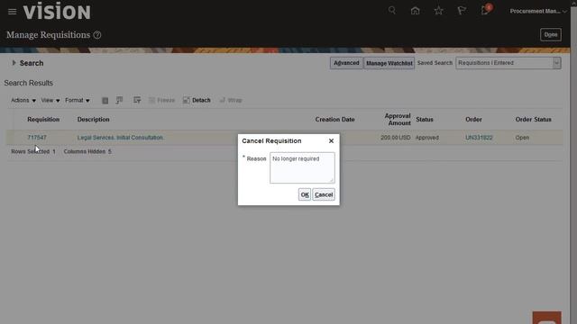Click OK in Cancel Requisition dialog
This screenshot has height=324, width=577.
coord(305,194)
